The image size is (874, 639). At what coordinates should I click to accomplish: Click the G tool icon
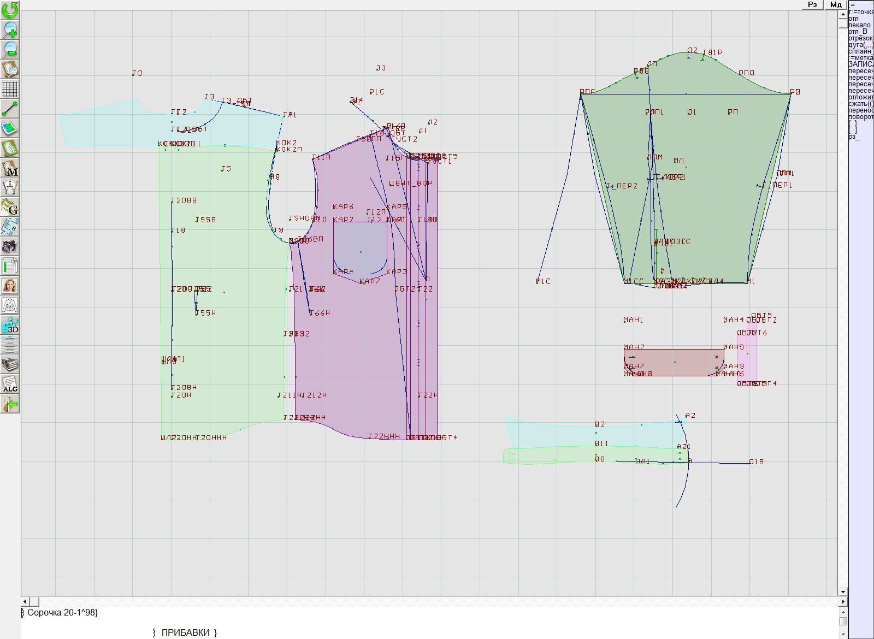click(10, 208)
